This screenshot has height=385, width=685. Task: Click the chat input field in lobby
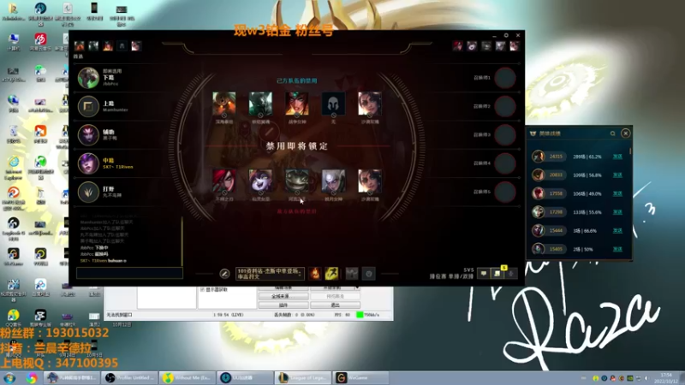(x=129, y=273)
